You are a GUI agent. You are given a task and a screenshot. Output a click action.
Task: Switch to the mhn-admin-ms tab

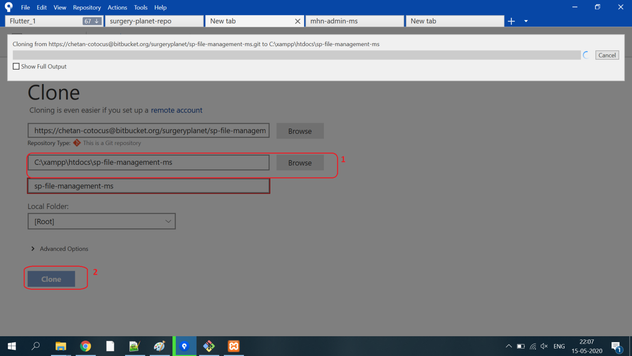(x=355, y=21)
